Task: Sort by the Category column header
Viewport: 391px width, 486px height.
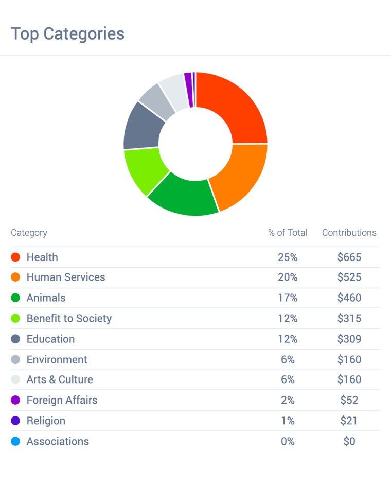Action: (29, 233)
